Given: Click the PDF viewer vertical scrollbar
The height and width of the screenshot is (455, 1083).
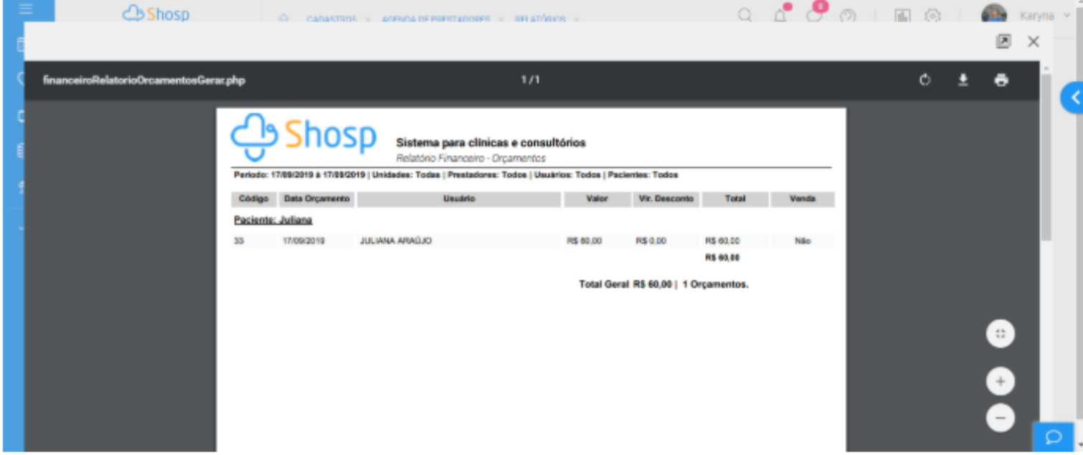Looking at the screenshot, I should tap(1046, 158).
